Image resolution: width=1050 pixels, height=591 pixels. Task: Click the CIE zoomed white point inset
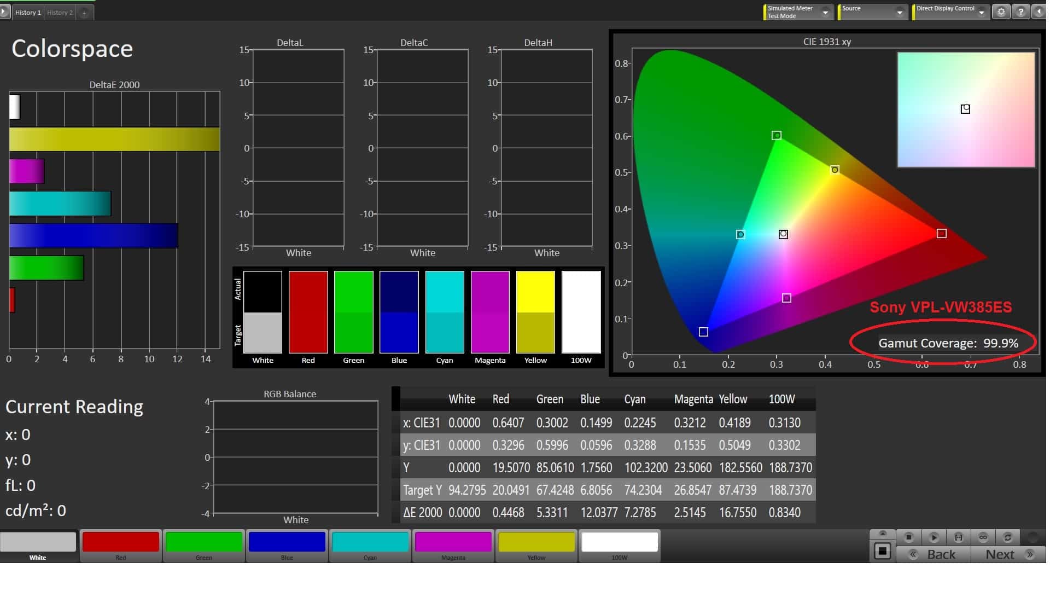[x=966, y=109]
